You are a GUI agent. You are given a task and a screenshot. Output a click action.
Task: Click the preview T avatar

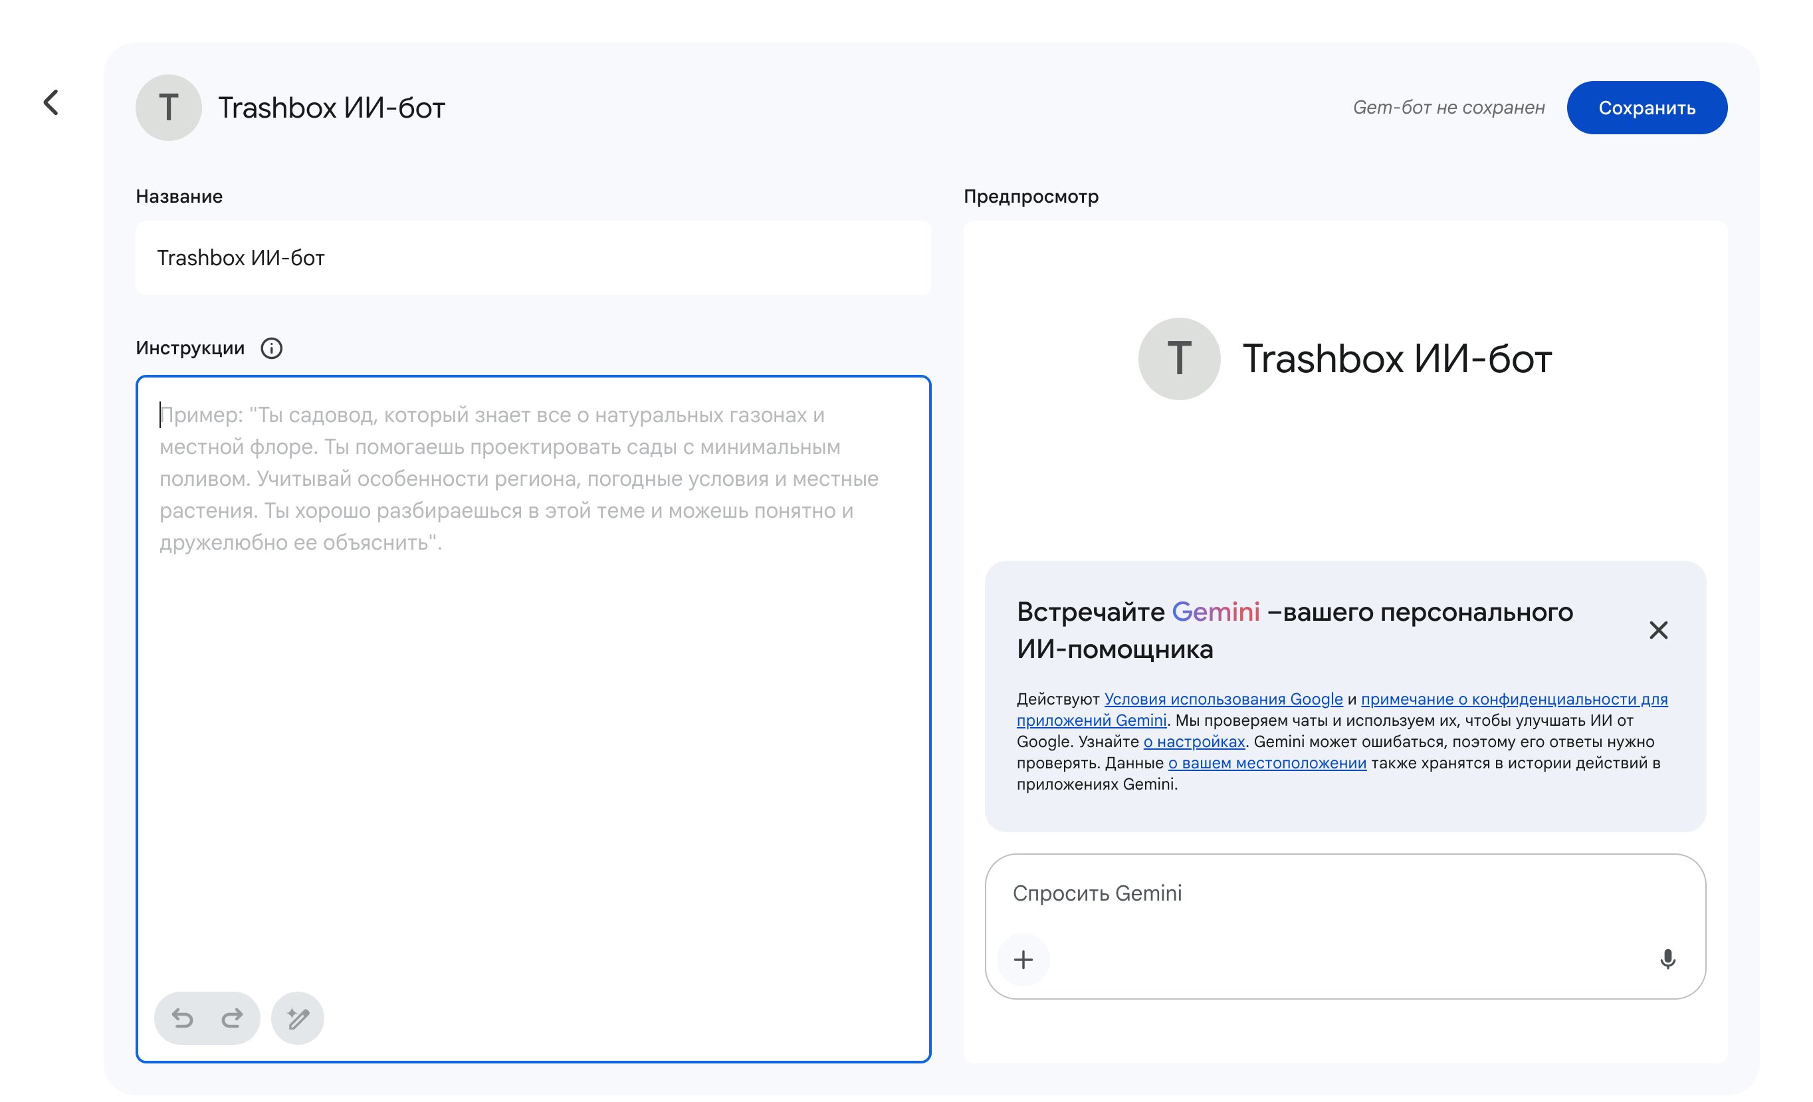pyautogui.click(x=1179, y=359)
